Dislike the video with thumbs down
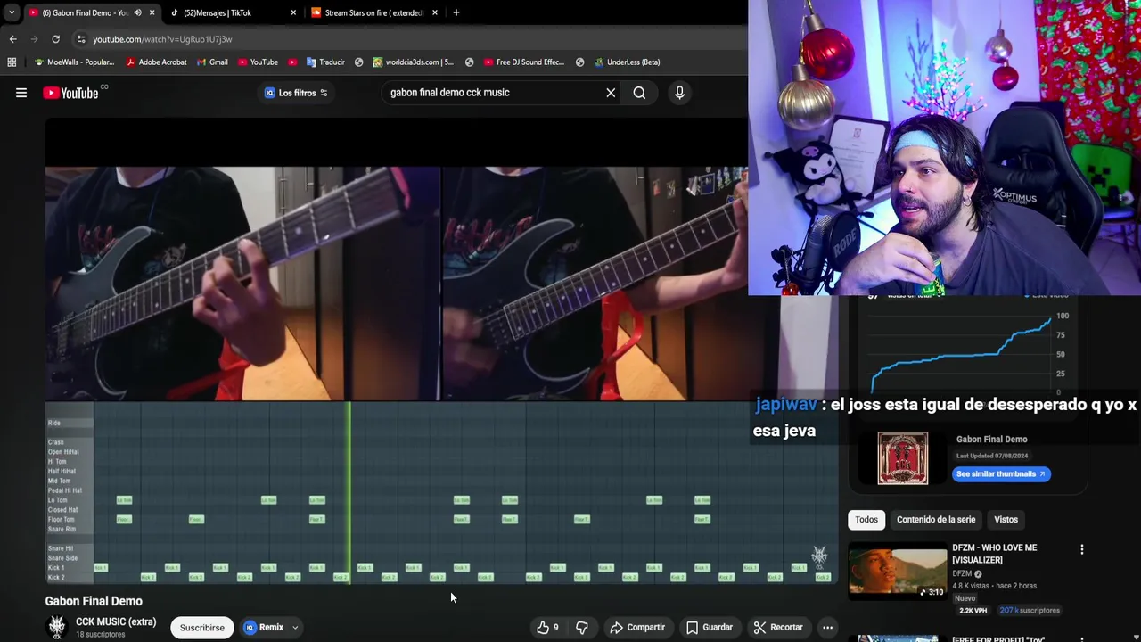The image size is (1141, 642). 582,627
